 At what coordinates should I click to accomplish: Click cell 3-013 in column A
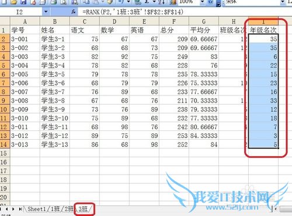[25, 144]
